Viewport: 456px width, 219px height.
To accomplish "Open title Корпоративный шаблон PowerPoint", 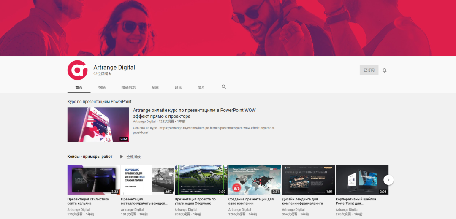I will click(x=356, y=201).
